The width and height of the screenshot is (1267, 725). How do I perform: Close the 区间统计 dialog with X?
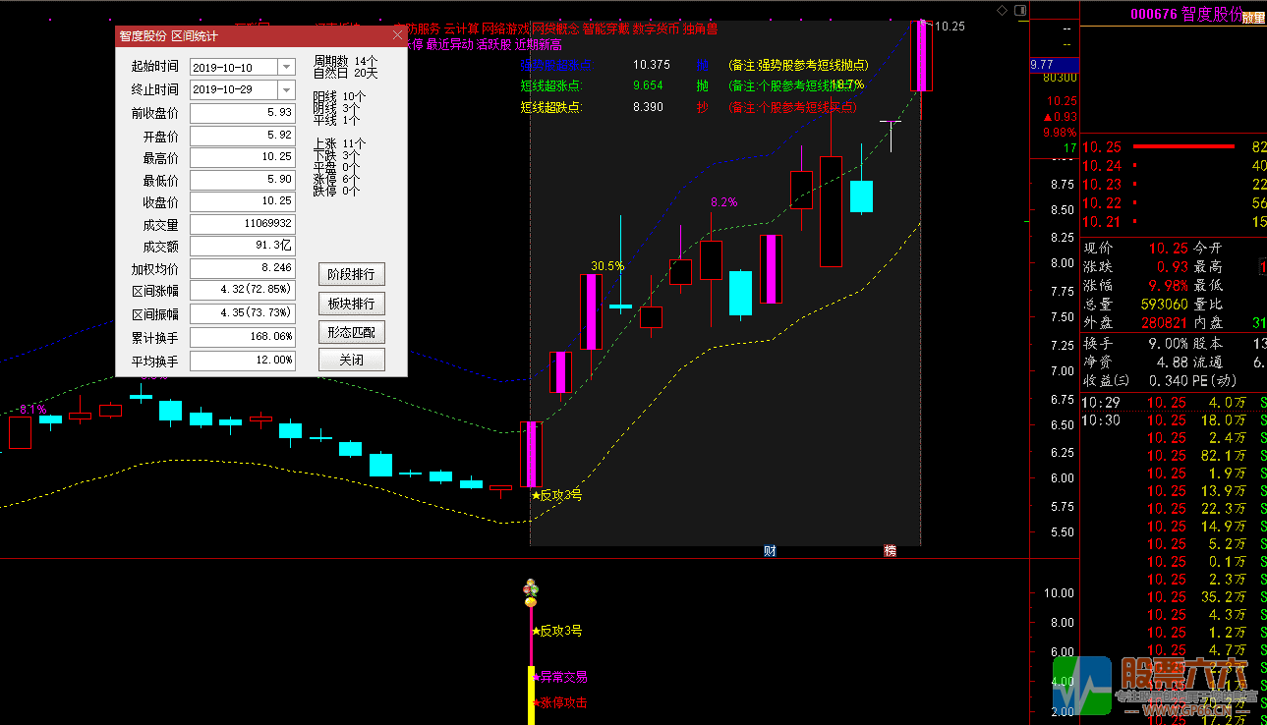pyautogui.click(x=398, y=35)
